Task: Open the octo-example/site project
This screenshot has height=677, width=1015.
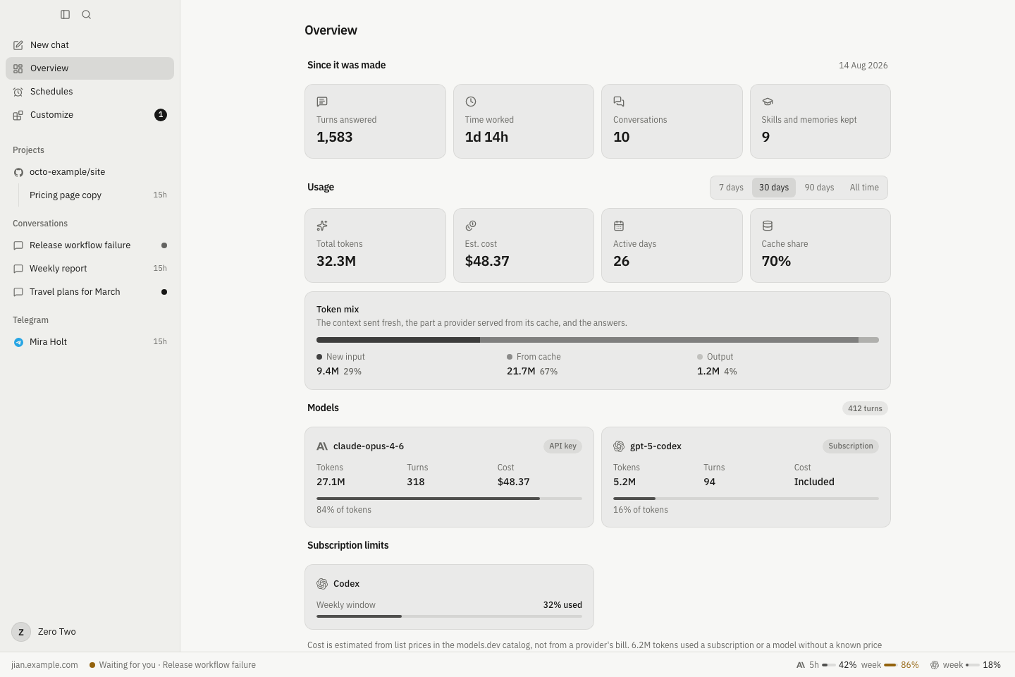Action: pos(90,172)
